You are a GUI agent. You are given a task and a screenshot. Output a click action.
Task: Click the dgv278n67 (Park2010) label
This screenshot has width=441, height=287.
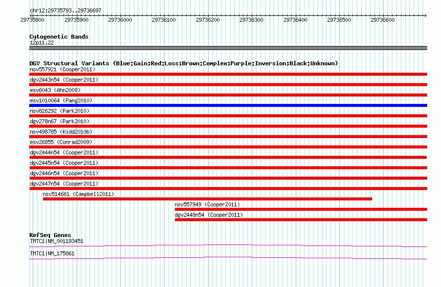pos(59,121)
